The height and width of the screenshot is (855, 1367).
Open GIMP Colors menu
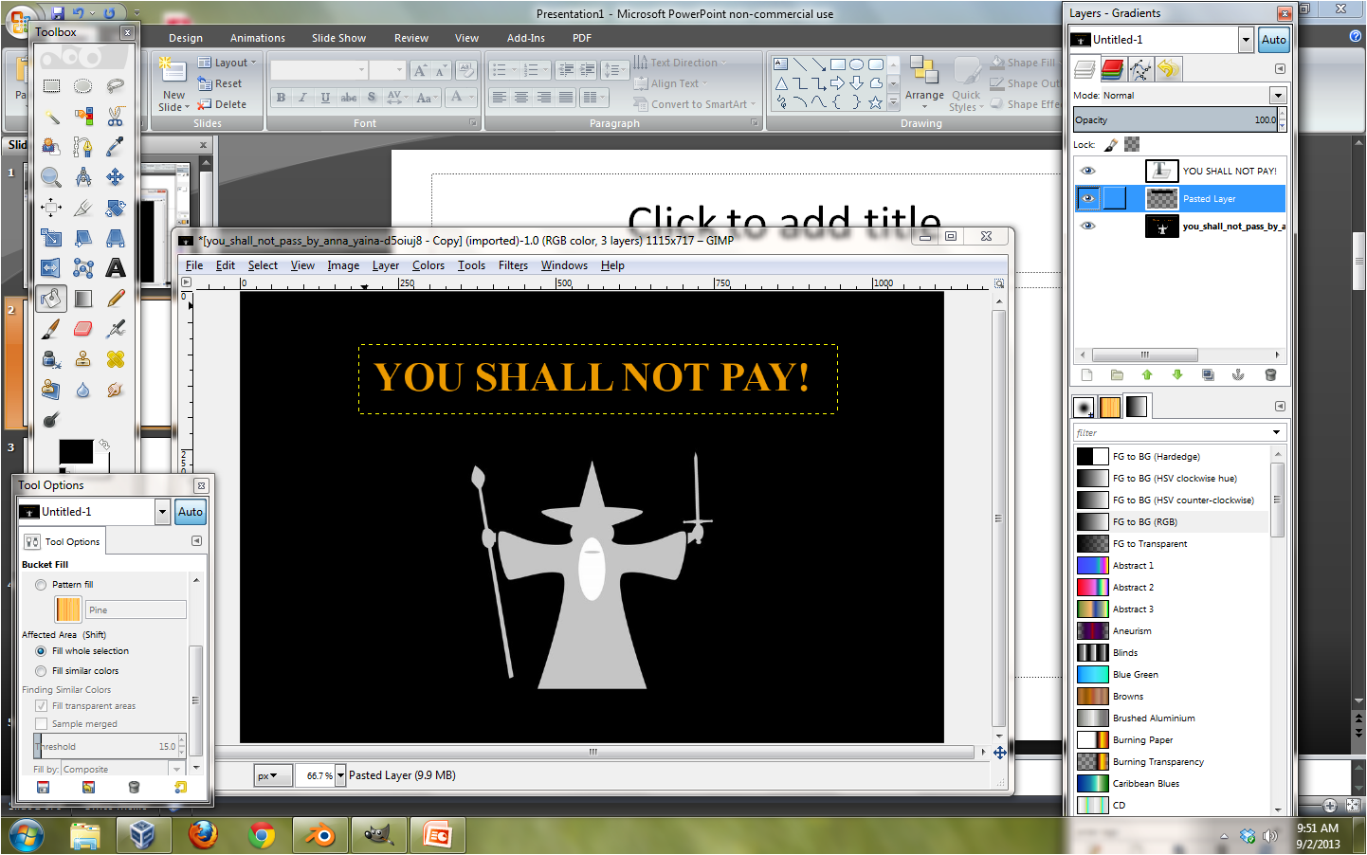pyautogui.click(x=428, y=265)
